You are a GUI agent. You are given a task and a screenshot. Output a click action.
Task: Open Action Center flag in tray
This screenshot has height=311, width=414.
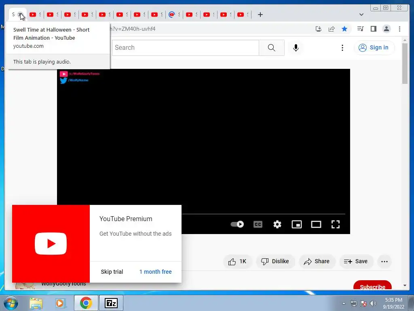coord(363,303)
